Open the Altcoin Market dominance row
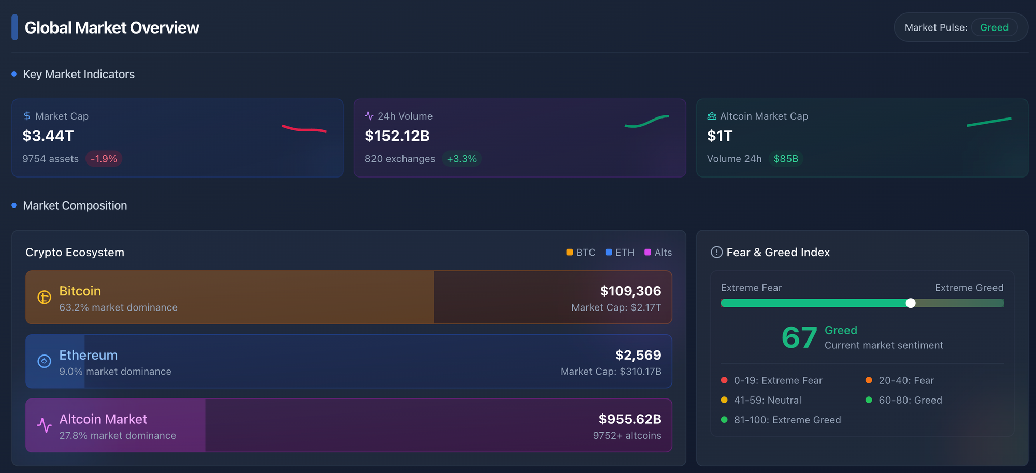This screenshot has height=473, width=1036. tap(349, 425)
